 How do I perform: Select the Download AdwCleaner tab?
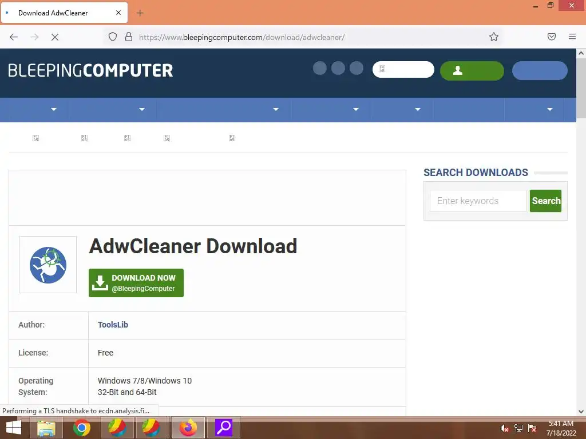click(65, 13)
